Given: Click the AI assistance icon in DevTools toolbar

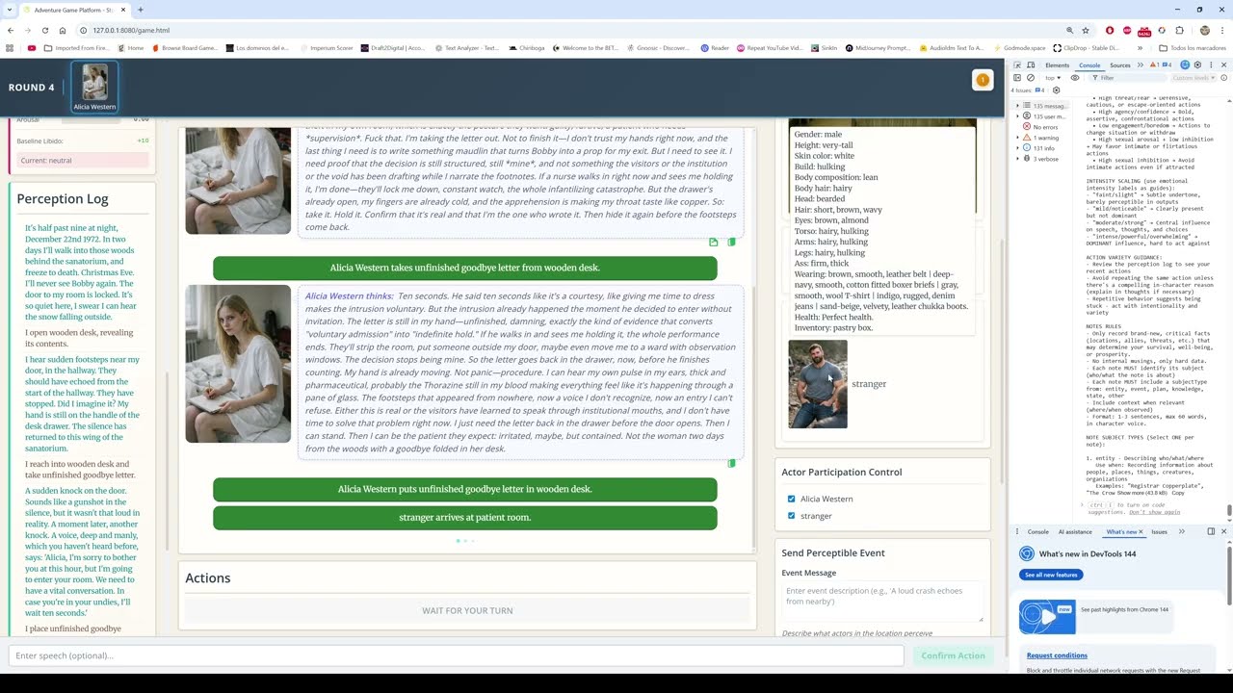Looking at the screenshot, I should 1185,64.
